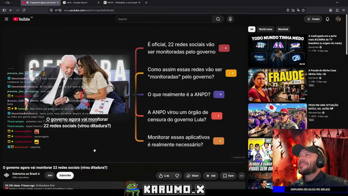The height and width of the screenshot is (196, 348).
Task: Open reader view from the address bar
Action: point(288,10)
